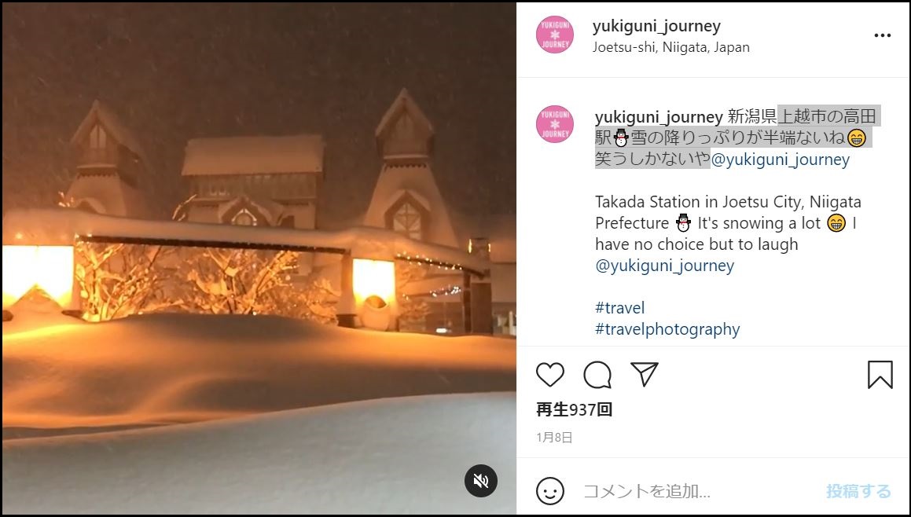The image size is (911, 517).
Task: Open the Joetsu-shi, Niigata, Japan location
Action: pos(671,47)
